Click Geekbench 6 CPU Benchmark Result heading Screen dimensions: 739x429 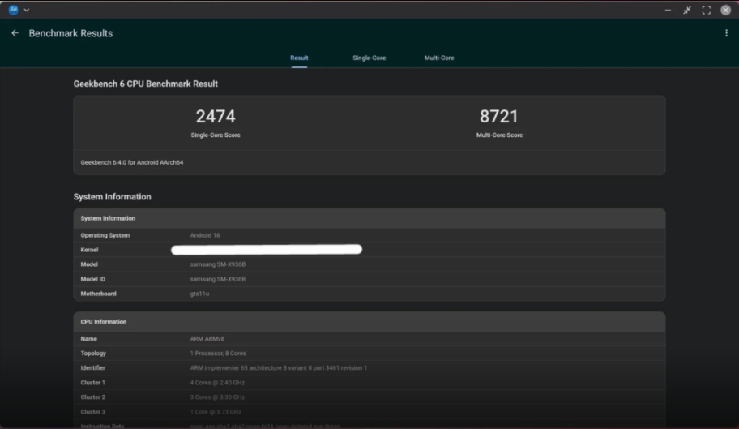click(x=146, y=84)
